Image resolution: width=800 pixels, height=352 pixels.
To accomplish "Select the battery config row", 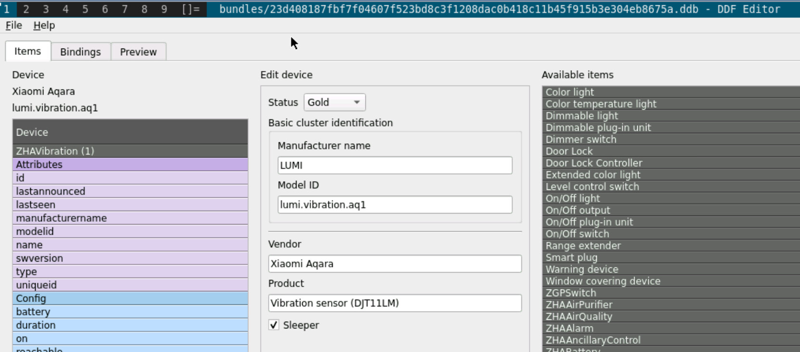I will (x=130, y=312).
